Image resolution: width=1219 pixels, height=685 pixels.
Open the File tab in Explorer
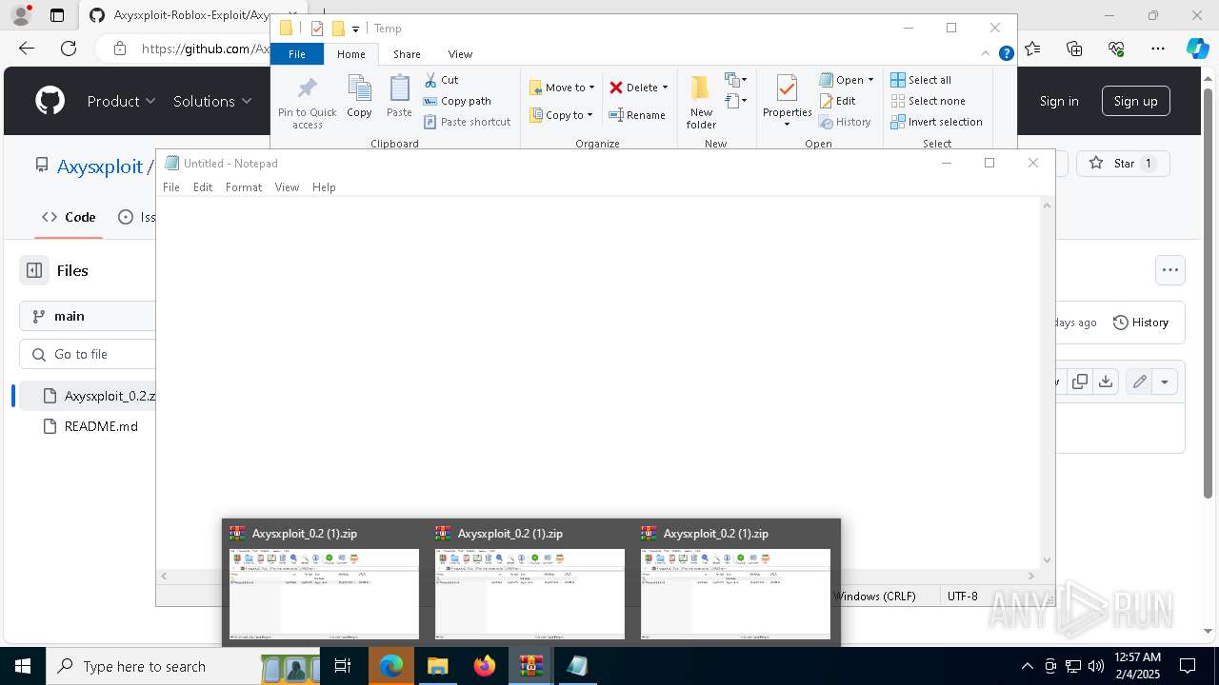(x=297, y=54)
